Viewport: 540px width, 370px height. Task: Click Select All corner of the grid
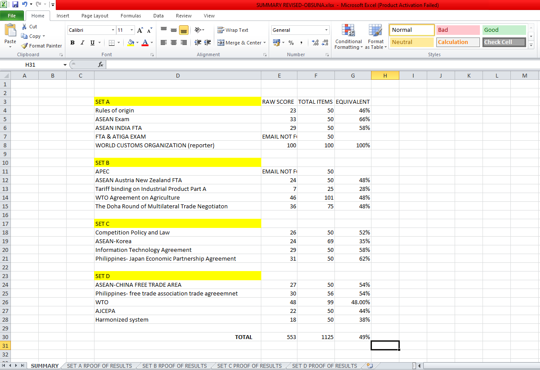pos(5,75)
